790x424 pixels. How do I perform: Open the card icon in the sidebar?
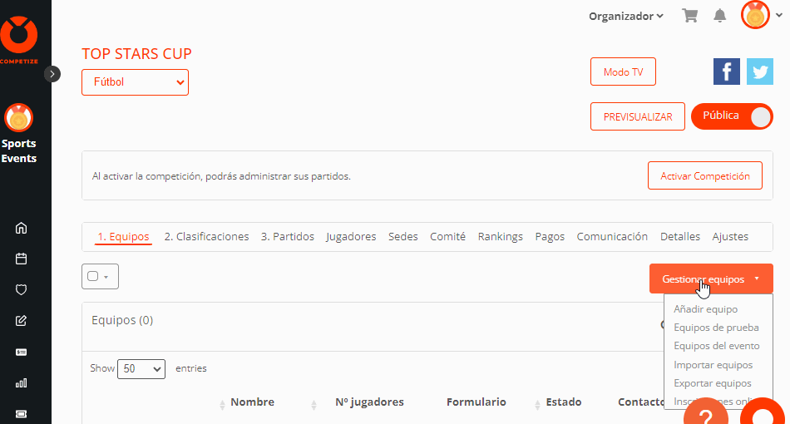pos(21,352)
